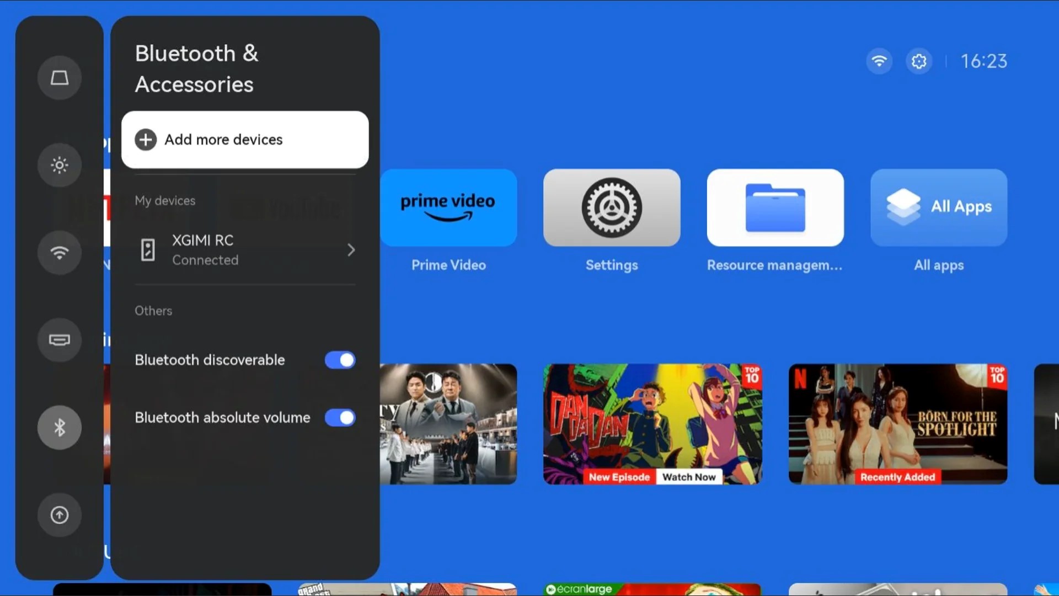
Task: Open the Resource management folder tile
Action: (775, 207)
